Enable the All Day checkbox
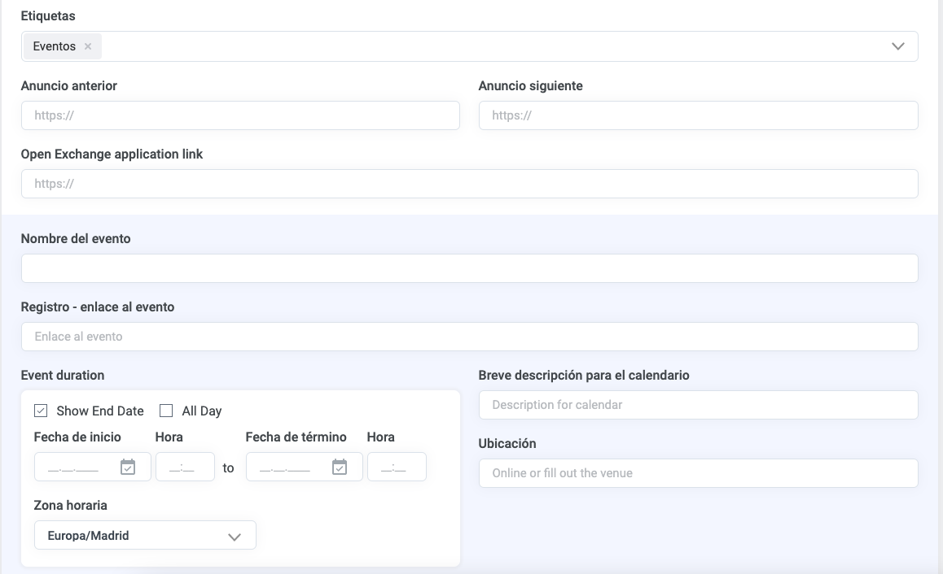The height and width of the screenshot is (574, 943). point(166,411)
